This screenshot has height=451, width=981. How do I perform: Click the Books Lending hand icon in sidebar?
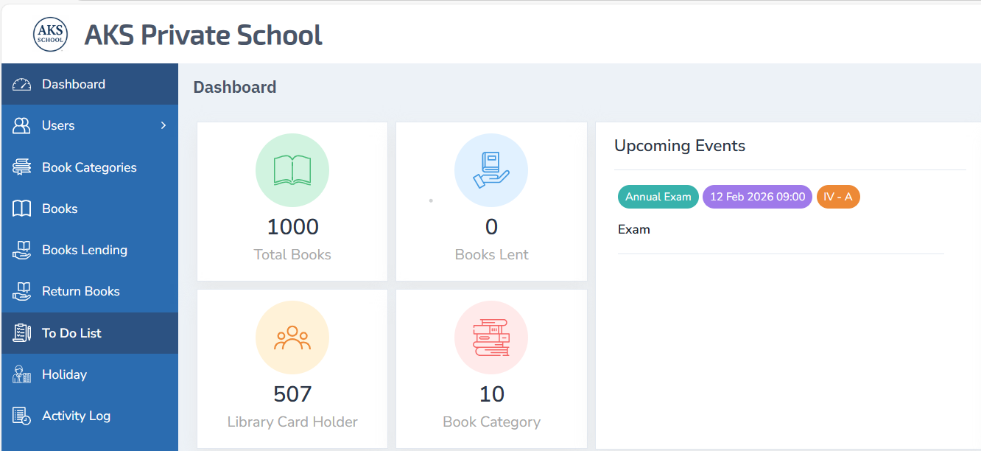coord(22,251)
